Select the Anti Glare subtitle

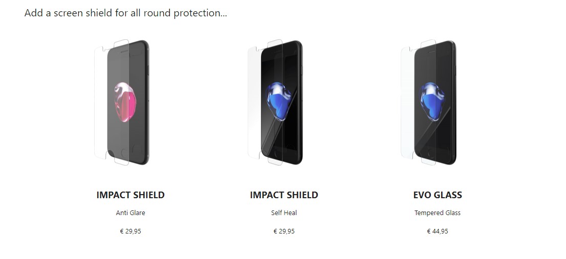click(130, 213)
